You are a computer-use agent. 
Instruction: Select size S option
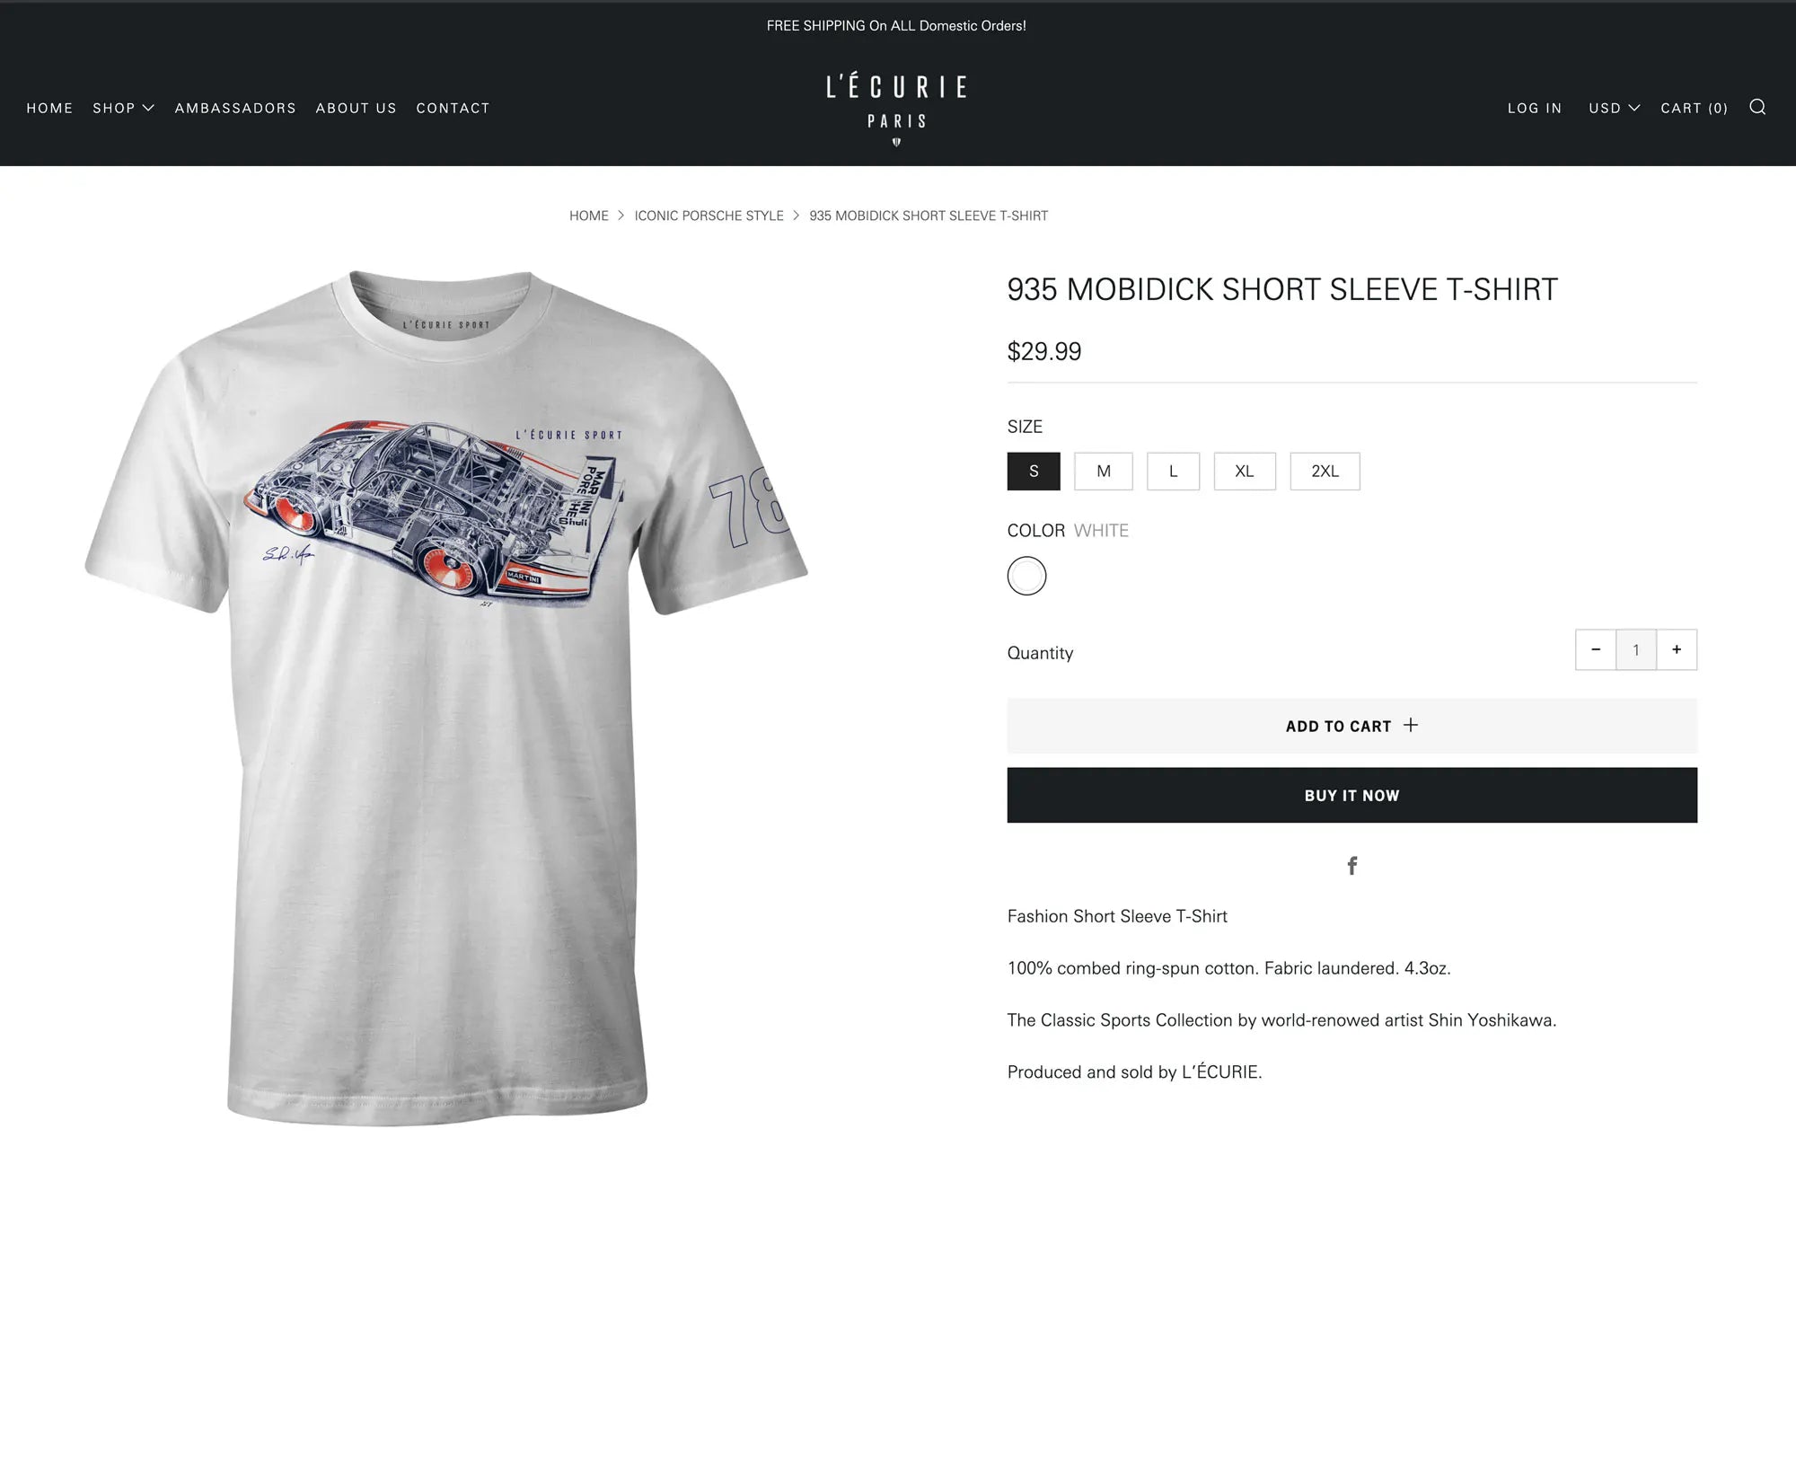pyautogui.click(x=1034, y=471)
